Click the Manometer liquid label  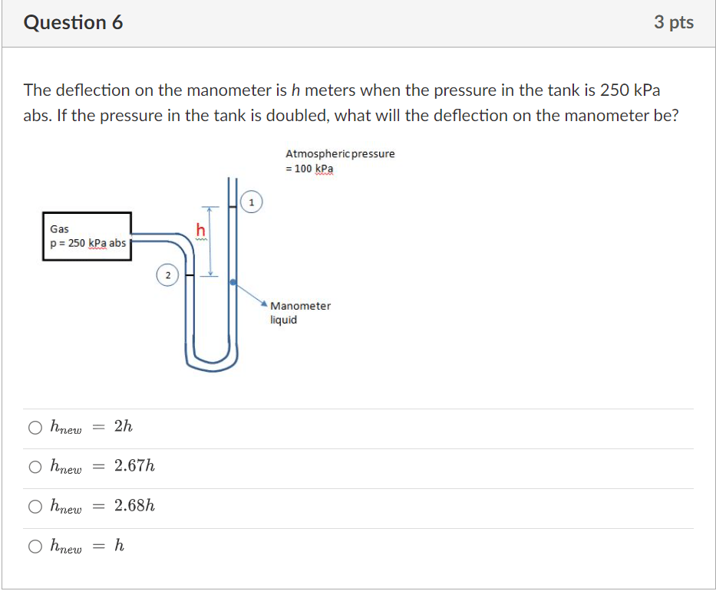[x=300, y=313]
